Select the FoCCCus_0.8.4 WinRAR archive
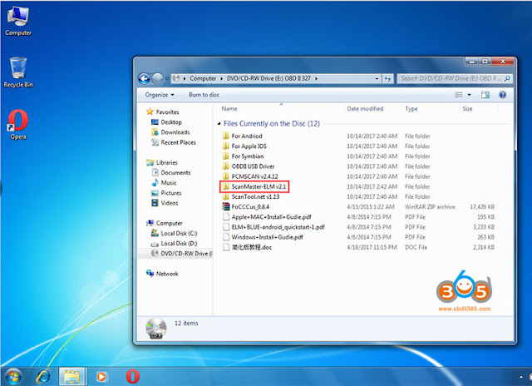This screenshot has height=386, width=532. [x=250, y=207]
